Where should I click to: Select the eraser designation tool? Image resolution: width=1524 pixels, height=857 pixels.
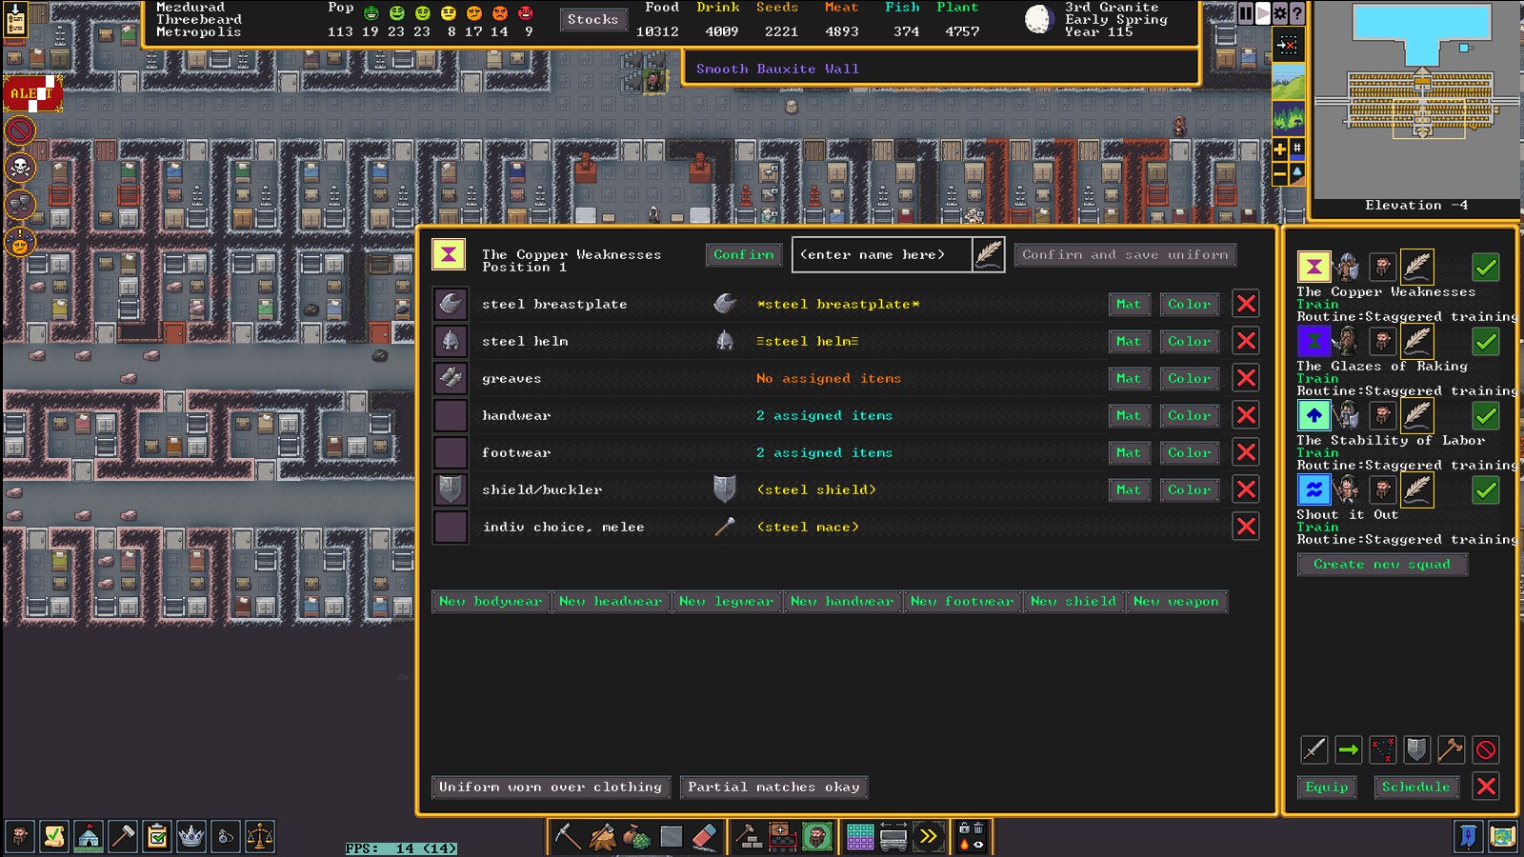point(704,837)
